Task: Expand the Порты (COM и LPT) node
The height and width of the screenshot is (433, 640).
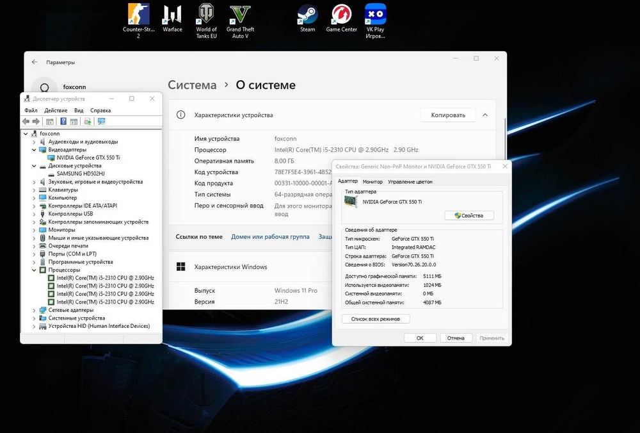Action: pos(35,254)
